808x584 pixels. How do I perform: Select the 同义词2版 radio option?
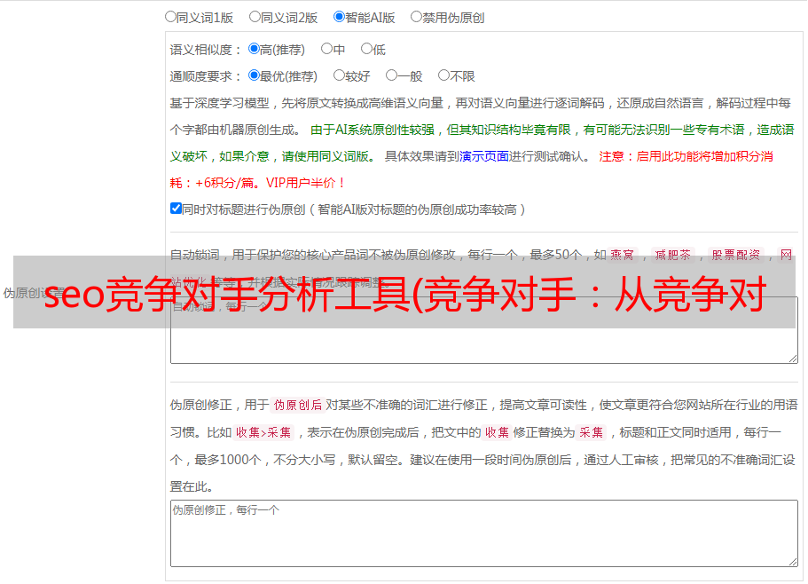click(255, 17)
